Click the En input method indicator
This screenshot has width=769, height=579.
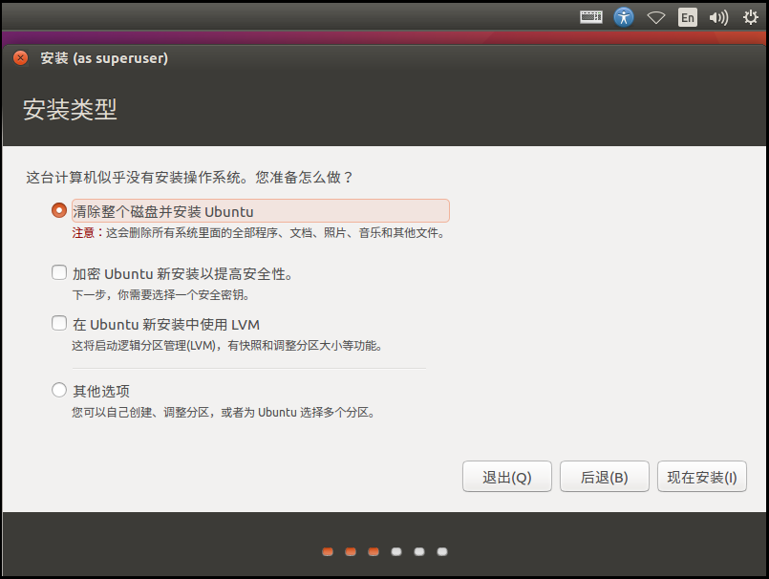[x=688, y=17]
